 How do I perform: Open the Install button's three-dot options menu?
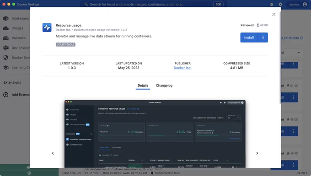click(x=263, y=37)
